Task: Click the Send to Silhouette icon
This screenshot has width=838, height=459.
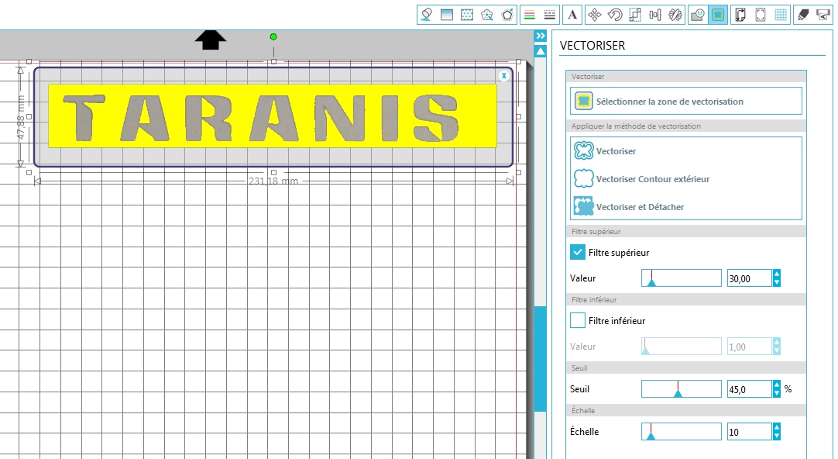Action: (x=823, y=15)
